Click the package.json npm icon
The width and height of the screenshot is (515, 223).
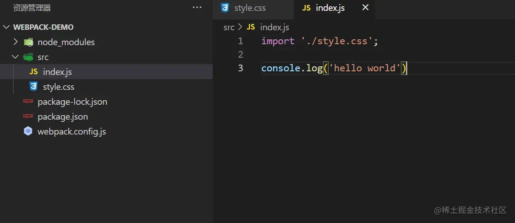click(29, 116)
